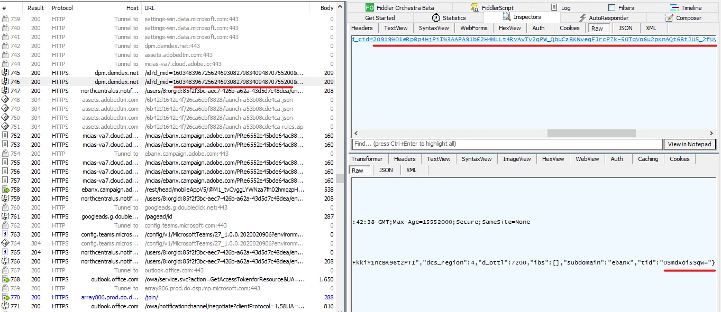Screen dimensions: 721x312
Task: Click the View in Notepad button
Action: point(690,144)
